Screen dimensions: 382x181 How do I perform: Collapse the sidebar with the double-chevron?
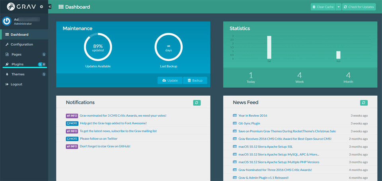[50, 7]
